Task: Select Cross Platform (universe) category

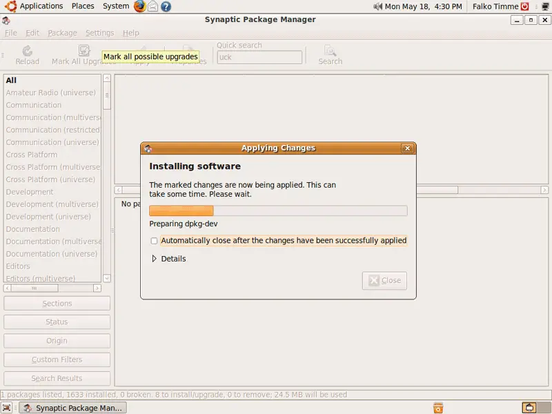Action: click(x=52, y=179)
